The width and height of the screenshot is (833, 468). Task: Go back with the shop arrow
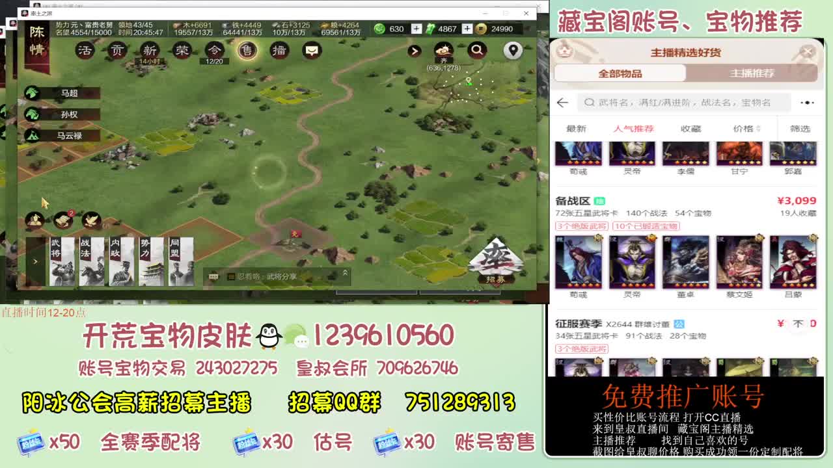pyautogui.click(x=563, y=103)
